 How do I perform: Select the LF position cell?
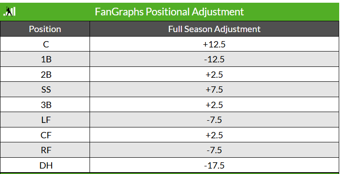pyautogui.click(x=45, y=120)
